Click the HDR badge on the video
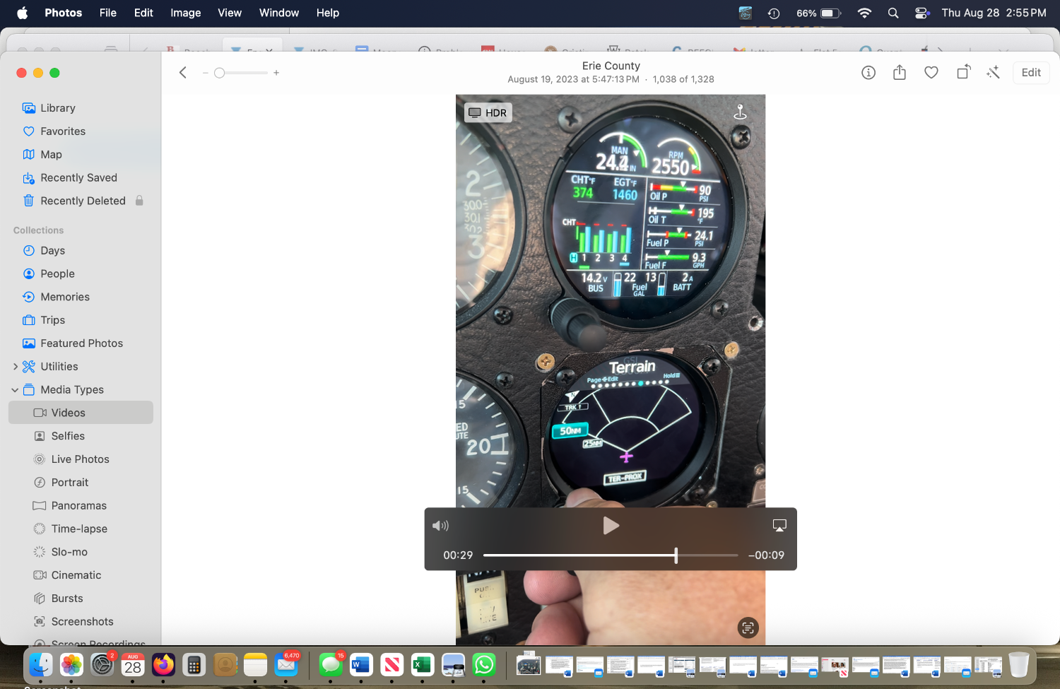 [488, 113]
